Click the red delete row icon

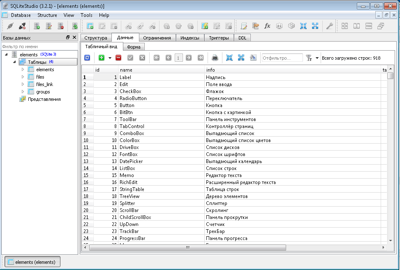(118, 58)
